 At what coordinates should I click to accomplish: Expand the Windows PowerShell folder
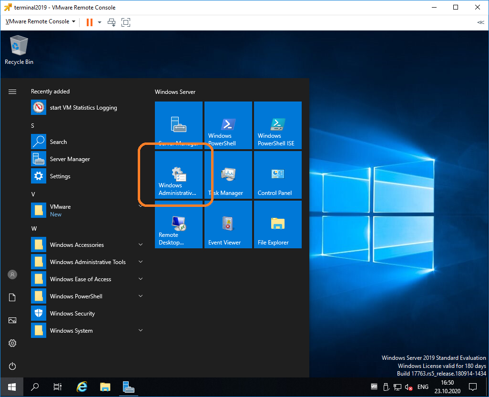(x=87, y=296)
